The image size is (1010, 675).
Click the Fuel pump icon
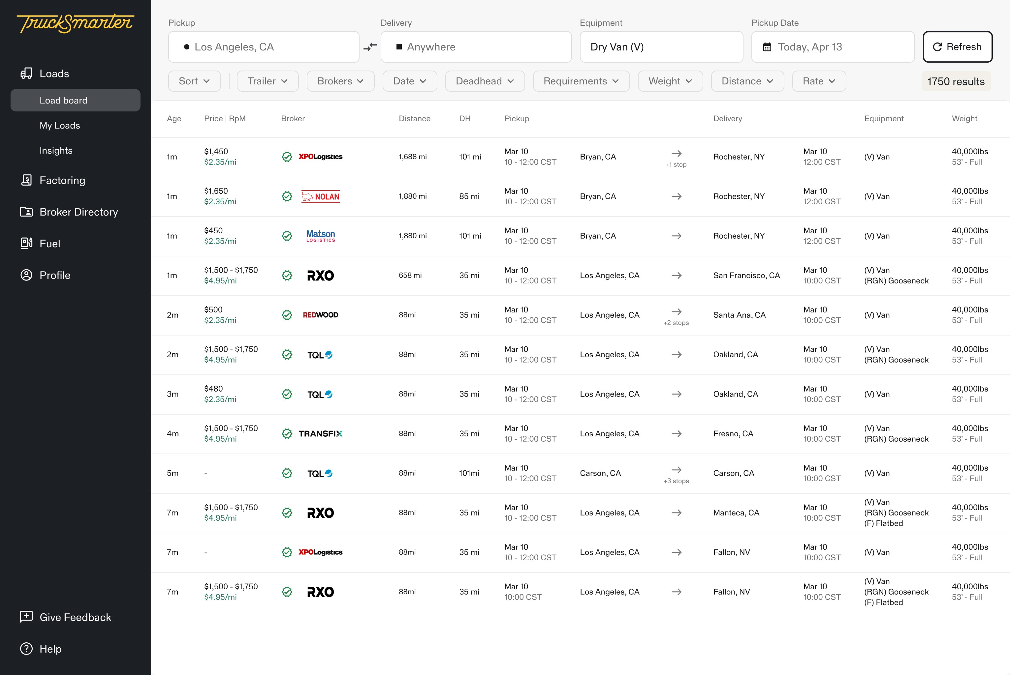pos(26,243)
